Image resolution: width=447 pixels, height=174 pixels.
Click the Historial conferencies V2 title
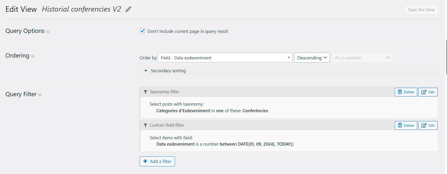[81, 9]
